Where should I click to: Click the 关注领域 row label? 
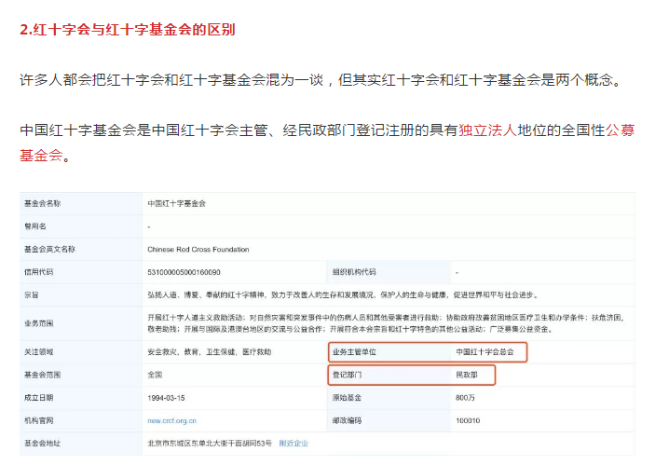[x=39, y=352]
